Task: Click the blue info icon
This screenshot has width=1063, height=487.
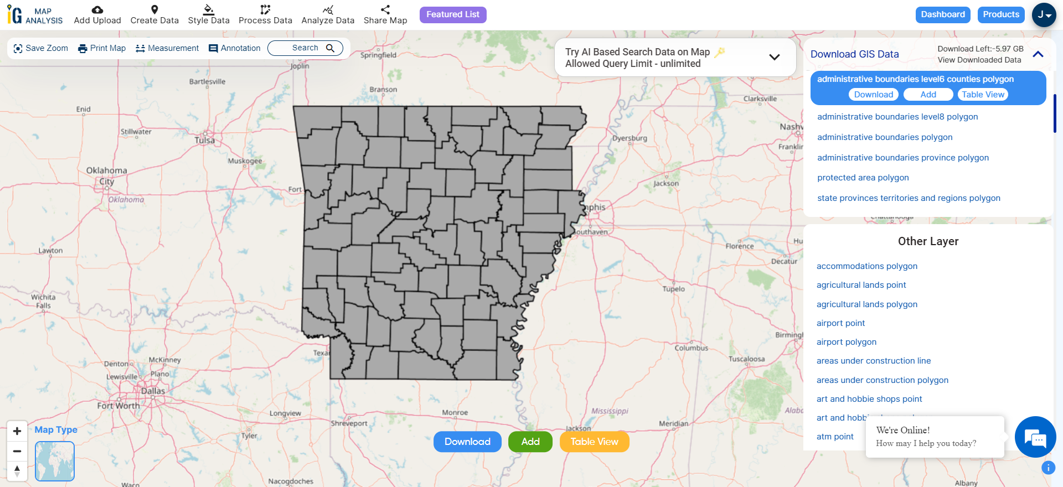Action: (x=1048, y=468)
